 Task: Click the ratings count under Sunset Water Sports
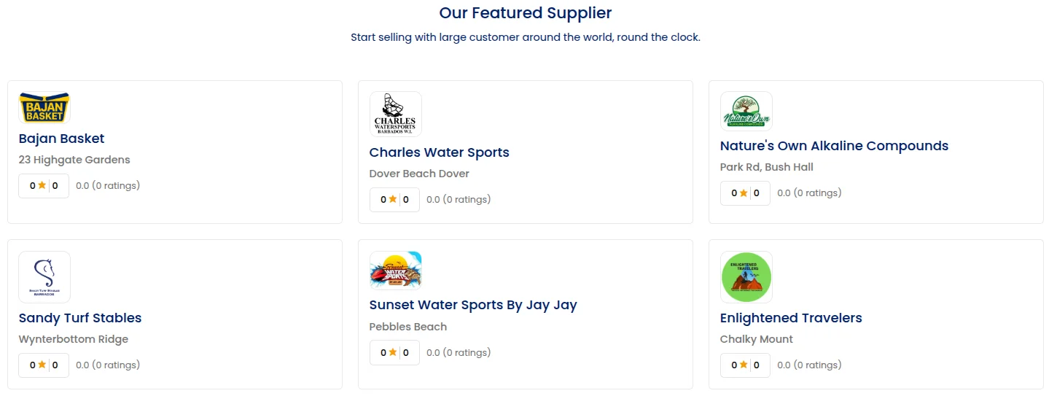point(459,353)
